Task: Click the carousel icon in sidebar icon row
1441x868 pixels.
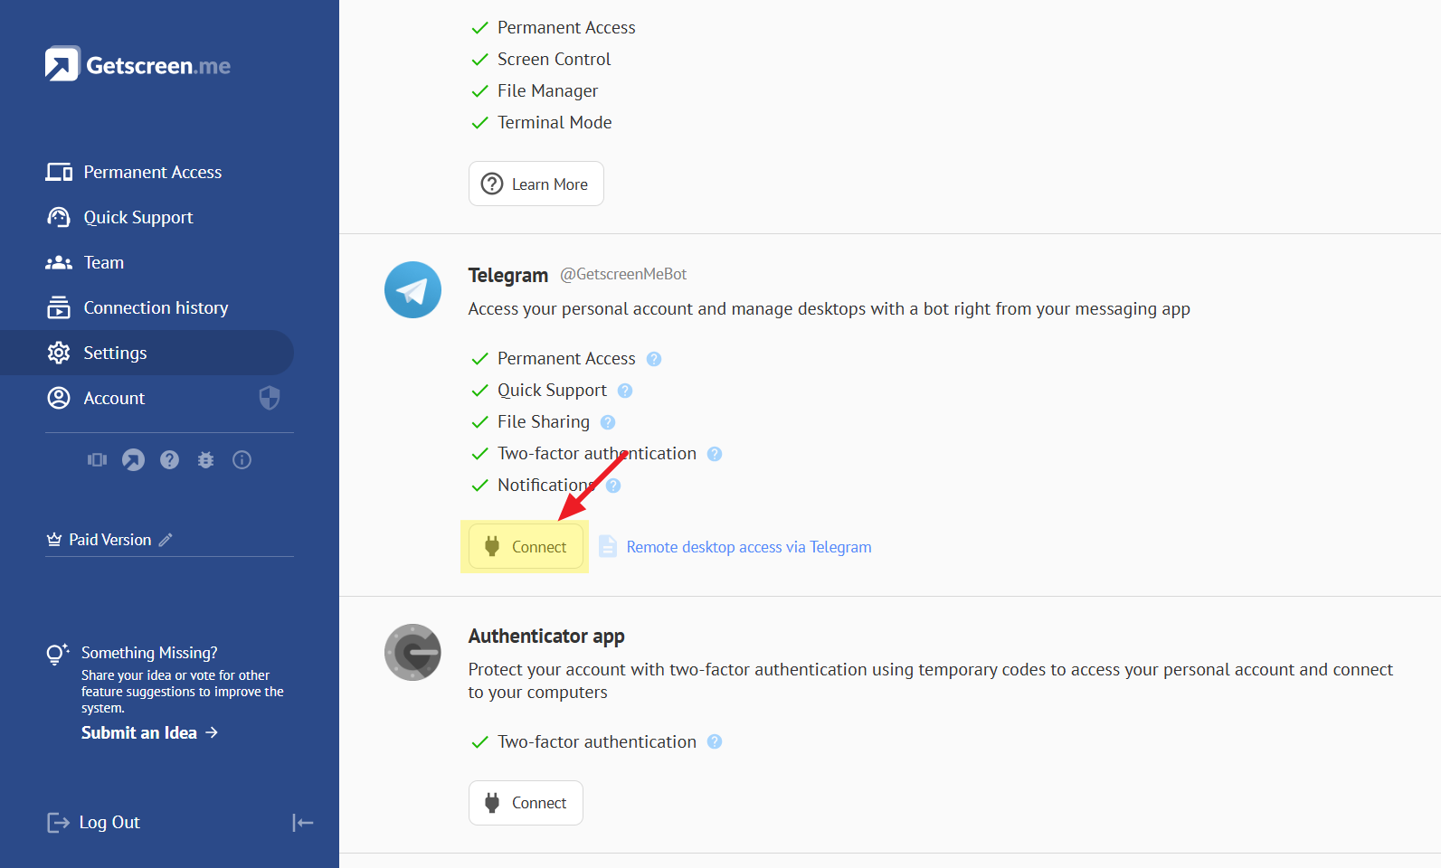Action: tap(97, 460)
